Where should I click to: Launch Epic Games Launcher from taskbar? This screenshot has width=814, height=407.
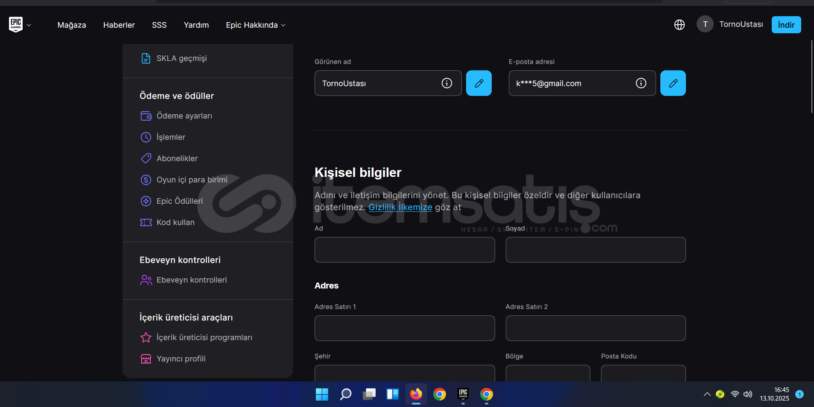click(463, 394)
